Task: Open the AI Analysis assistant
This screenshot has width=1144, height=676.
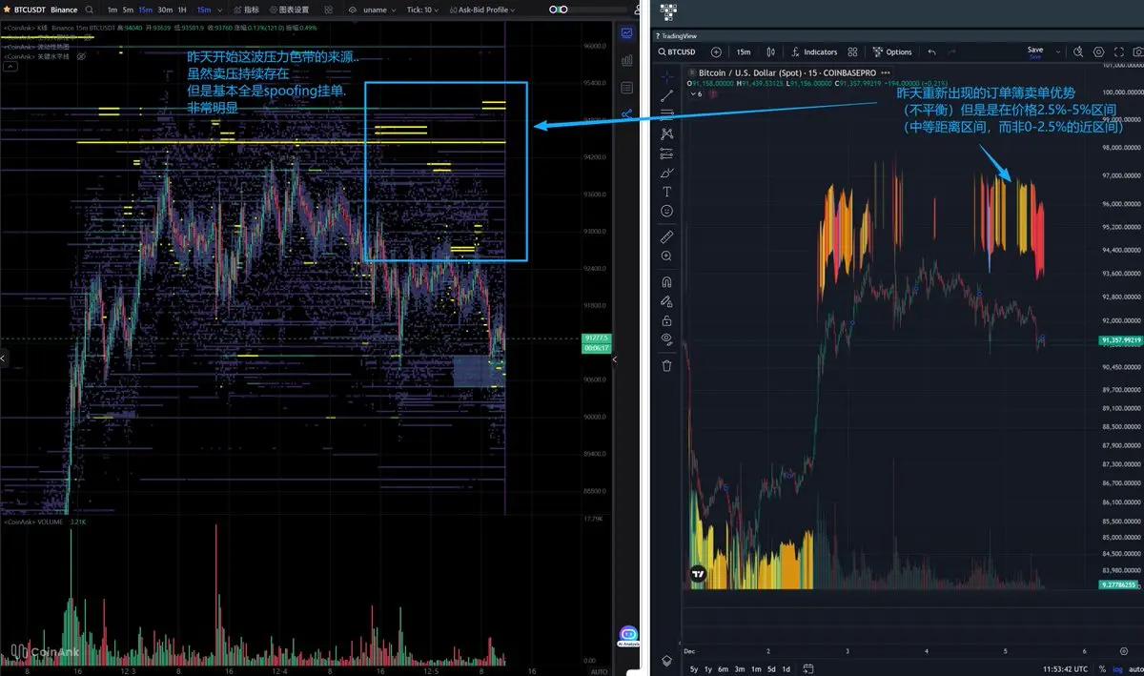Action: click(x=628, y=636)
